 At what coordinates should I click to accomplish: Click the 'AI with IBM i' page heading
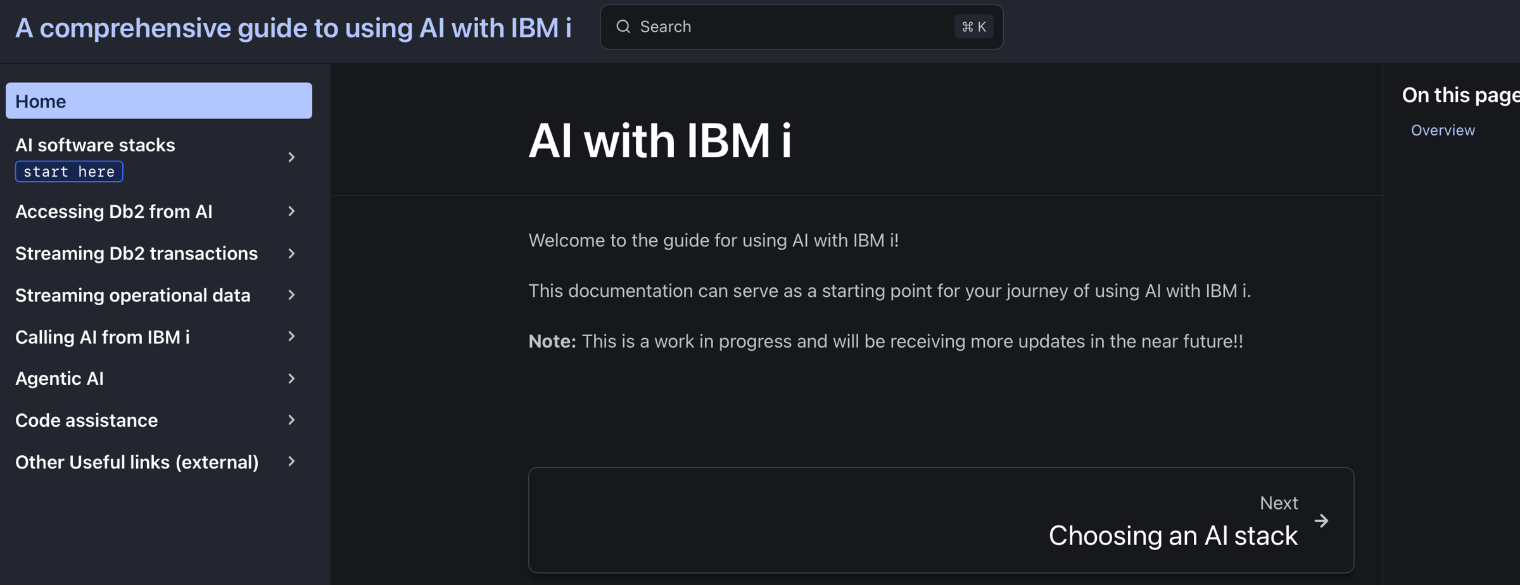coord(660,141)
